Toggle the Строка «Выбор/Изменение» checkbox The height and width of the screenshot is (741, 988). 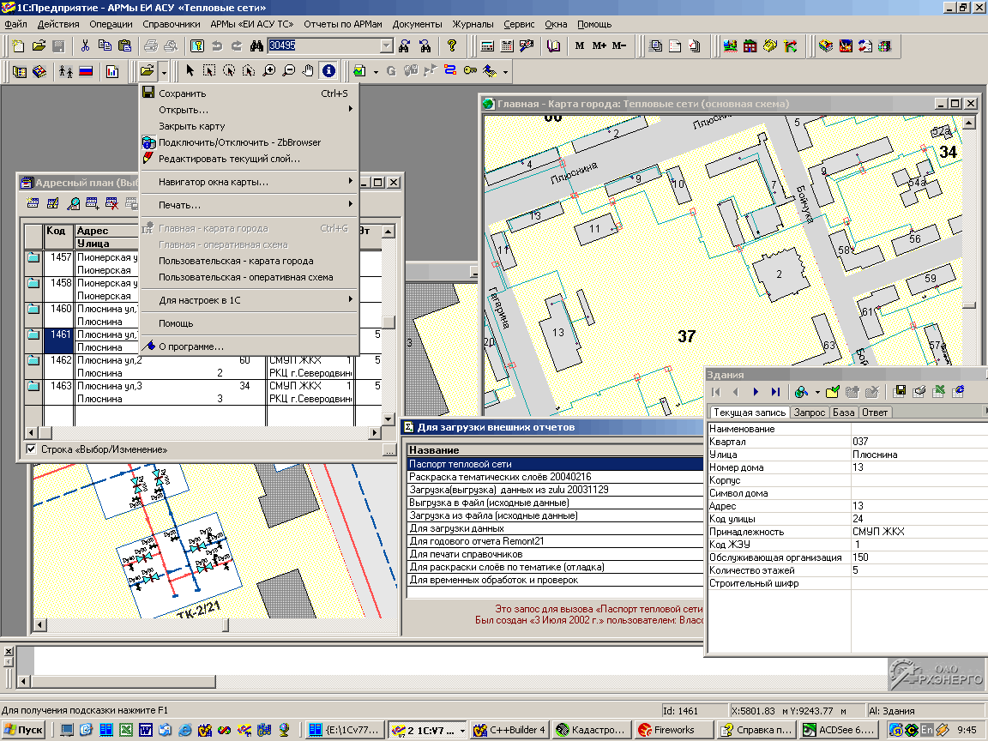(31, 449)
